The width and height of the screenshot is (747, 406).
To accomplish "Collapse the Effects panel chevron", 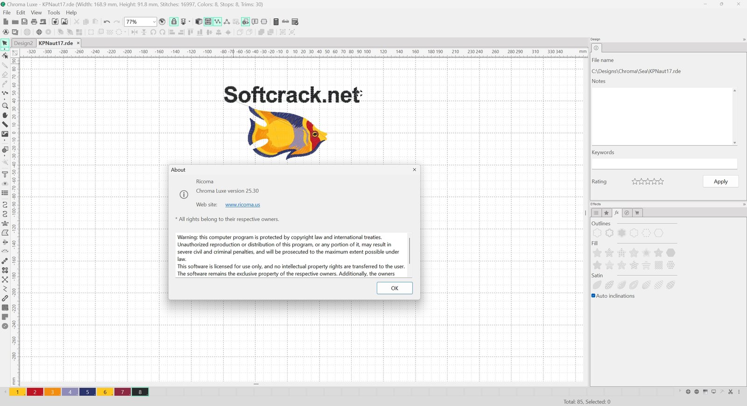I will coord(744,204).
